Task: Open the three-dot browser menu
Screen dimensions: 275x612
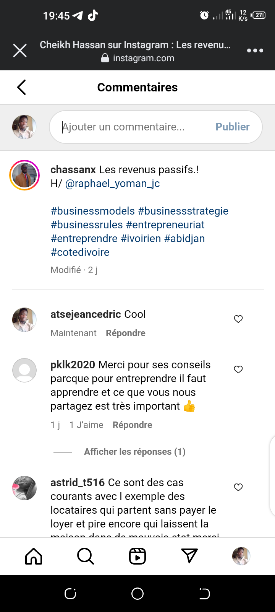Action: click(255, 50)
